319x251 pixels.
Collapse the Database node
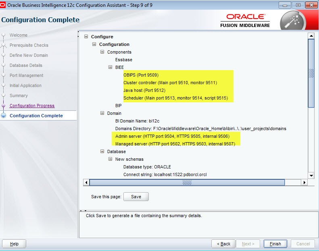[102, 151]
